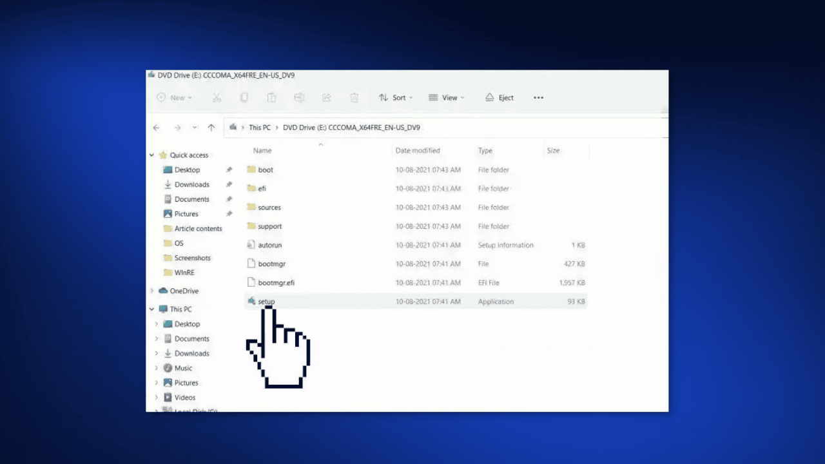Click bootmgr.efi's EFI File type text
The height and width of the screenshot is (464, 825).
489,282
